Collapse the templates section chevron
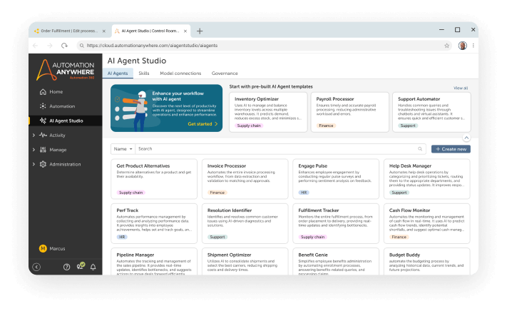 coord(466,138)
